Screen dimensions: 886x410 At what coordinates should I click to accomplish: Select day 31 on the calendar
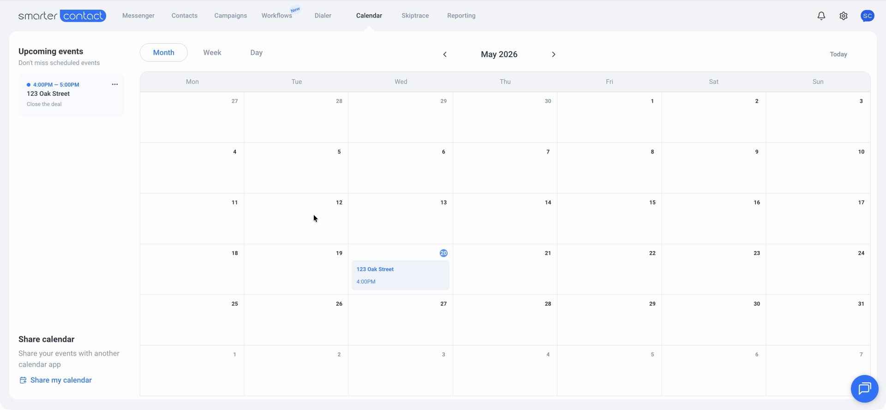[x=818, y=320]
